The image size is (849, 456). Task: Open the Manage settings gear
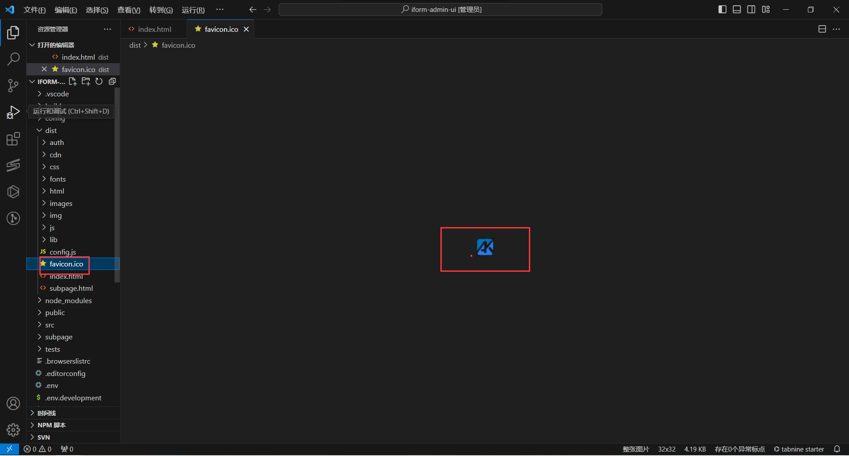click(x=13, y=429)
